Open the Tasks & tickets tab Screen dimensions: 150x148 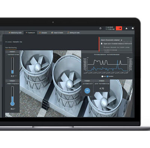57,33
